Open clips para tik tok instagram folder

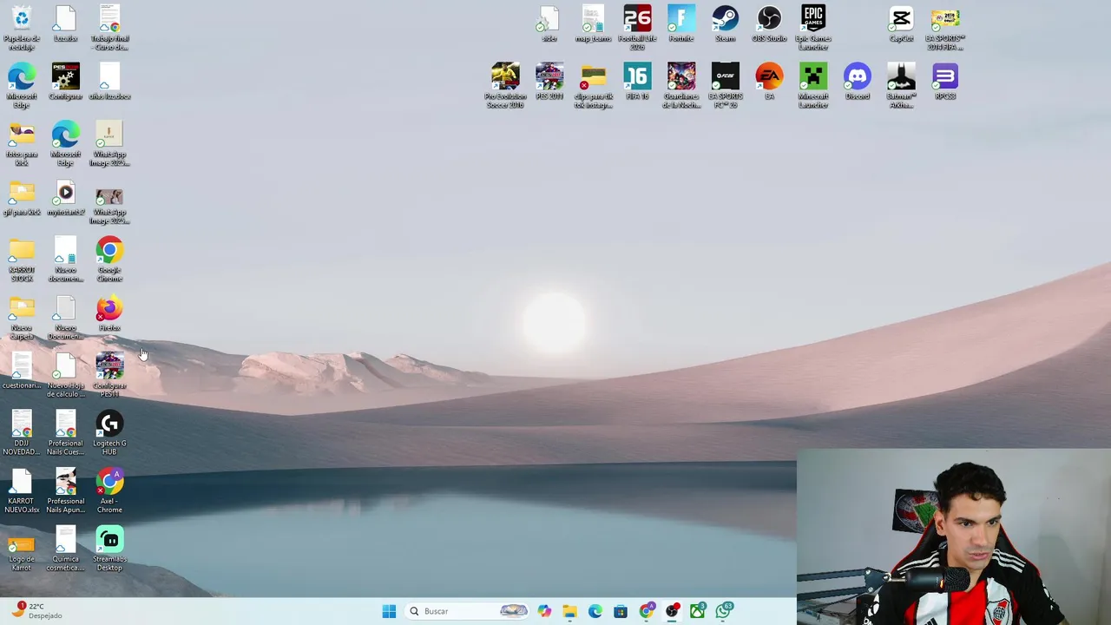pyautogui.click(x=593, y=85)
